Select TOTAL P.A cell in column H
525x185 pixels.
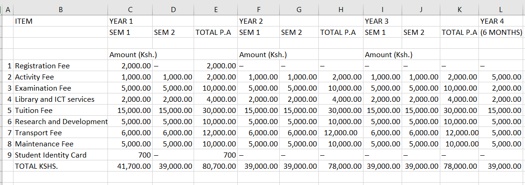341,33
